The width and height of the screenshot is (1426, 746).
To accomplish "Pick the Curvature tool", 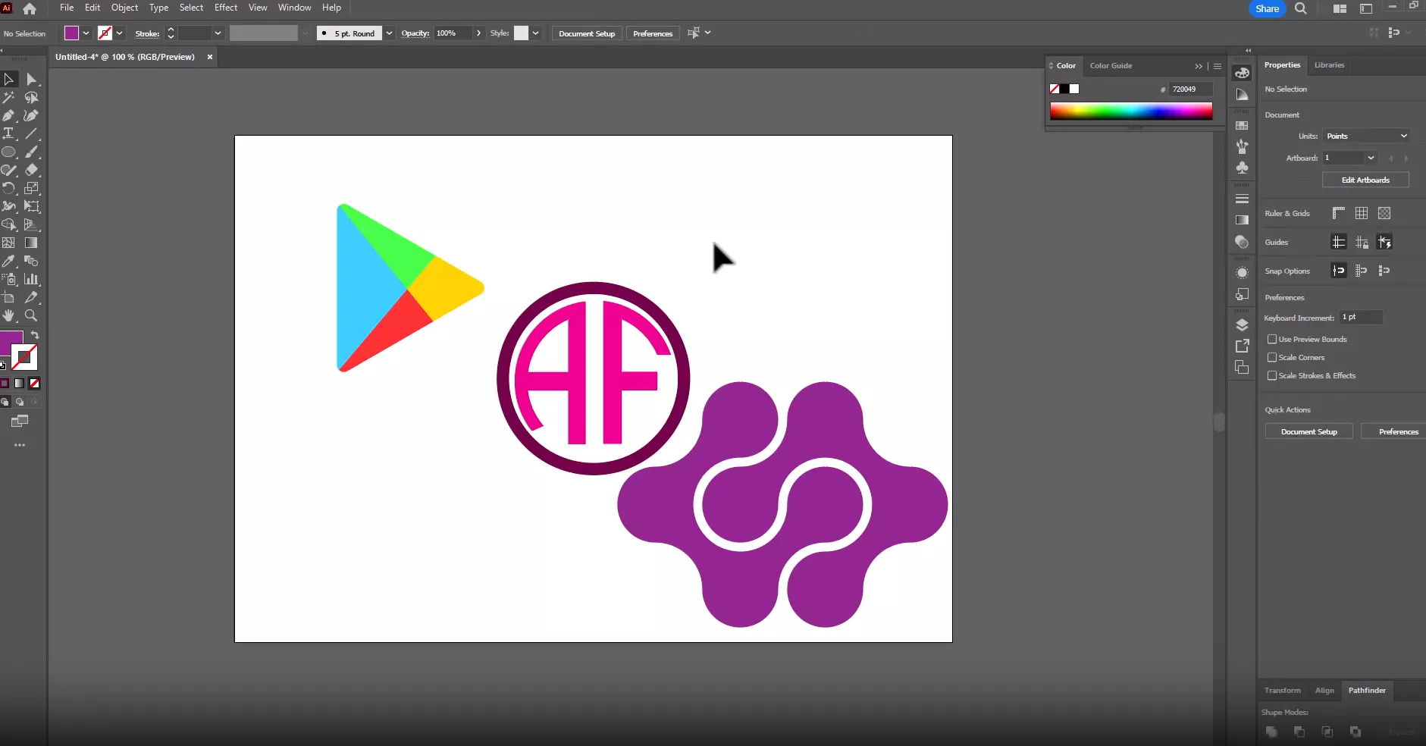I will 31,115.
